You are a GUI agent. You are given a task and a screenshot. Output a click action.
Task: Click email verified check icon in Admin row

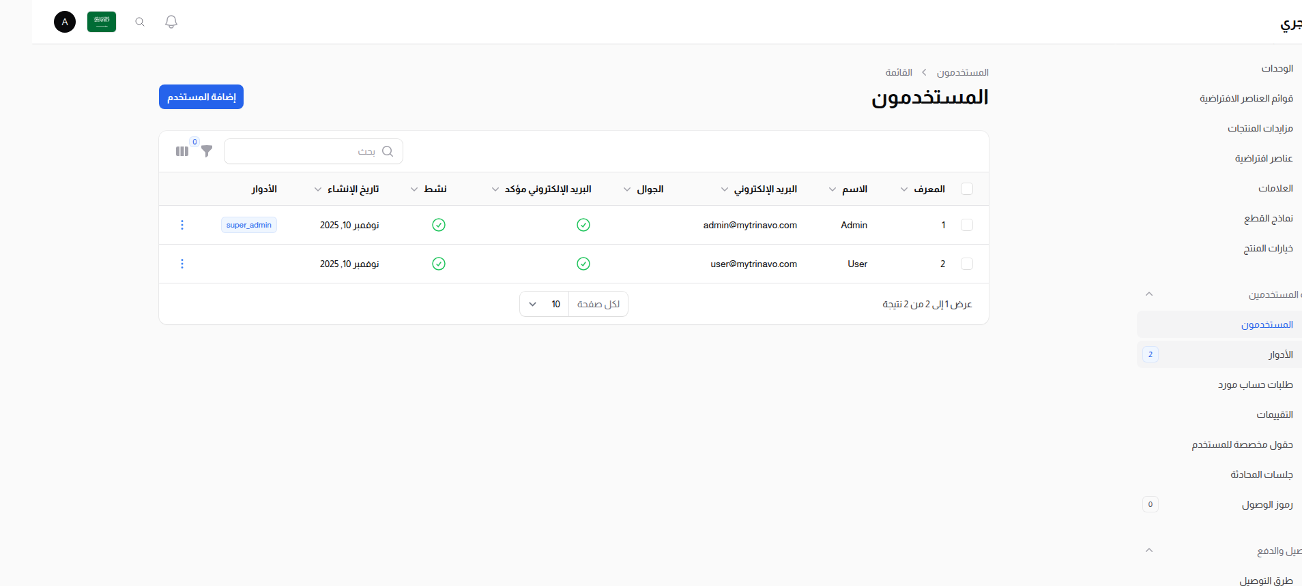(x=583, y=225)
